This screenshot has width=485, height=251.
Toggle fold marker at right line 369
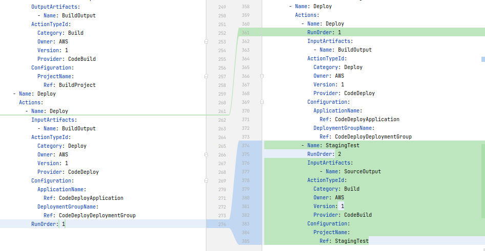point(262,102)
